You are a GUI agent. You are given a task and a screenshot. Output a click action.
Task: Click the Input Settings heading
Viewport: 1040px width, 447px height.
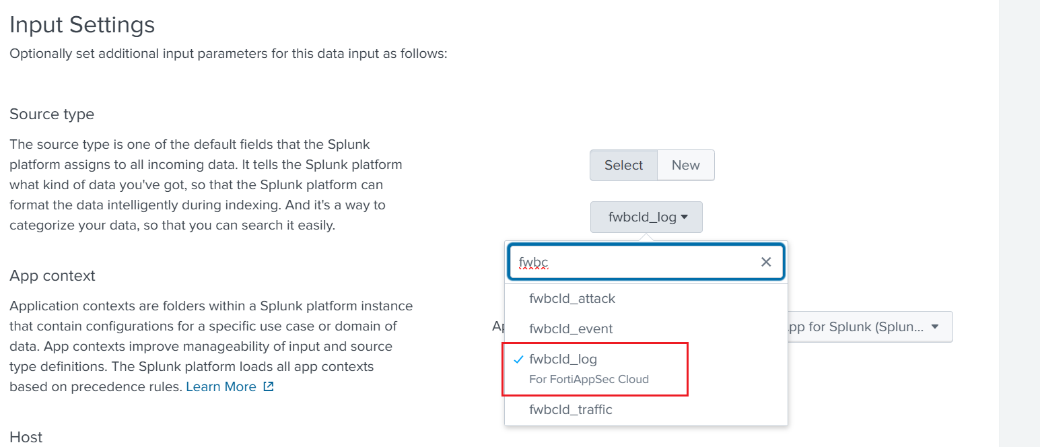pyautogui.click(x=82, y=25)
